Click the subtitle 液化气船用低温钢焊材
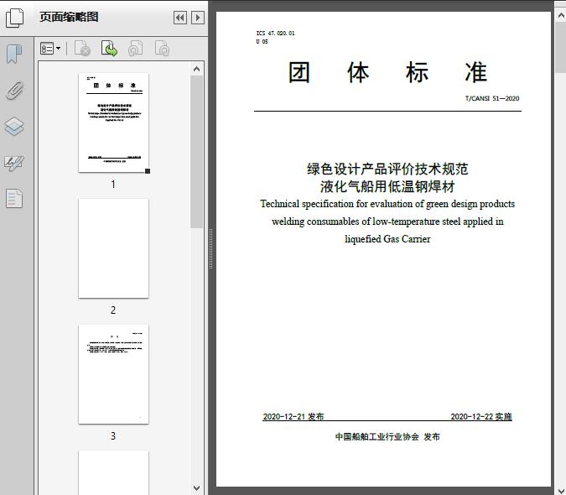This screenshot has height=495, width=566. click(x=387, y=186)
